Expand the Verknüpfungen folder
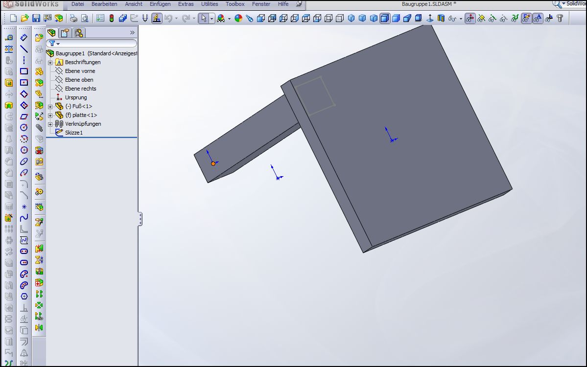The image size is (587, 367). point(50,124)
